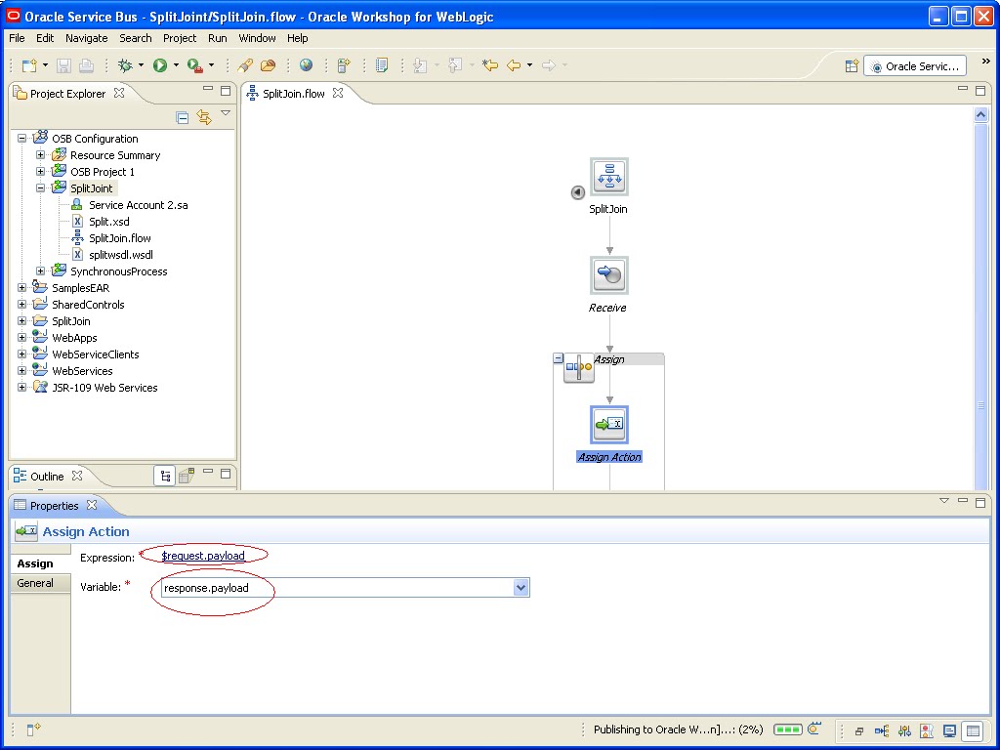Screen dimensions: 1000x750
Task: Close the Properties view tab
Action: [92, 505]
